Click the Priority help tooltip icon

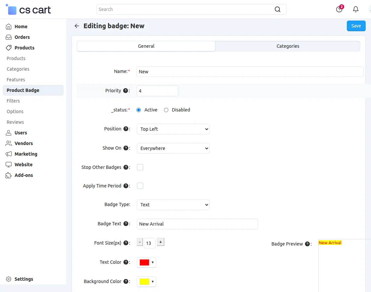pos(126,91)
